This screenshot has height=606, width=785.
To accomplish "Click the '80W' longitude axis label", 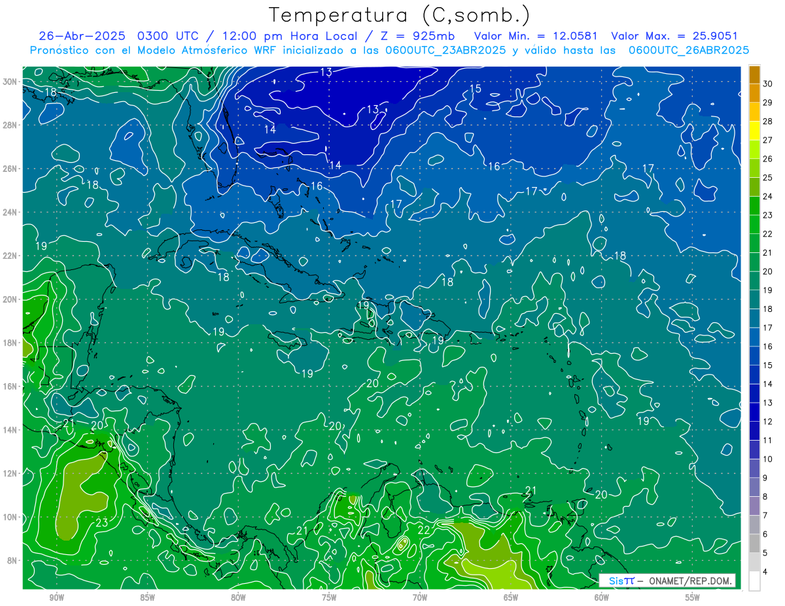I will pos(238,598).
